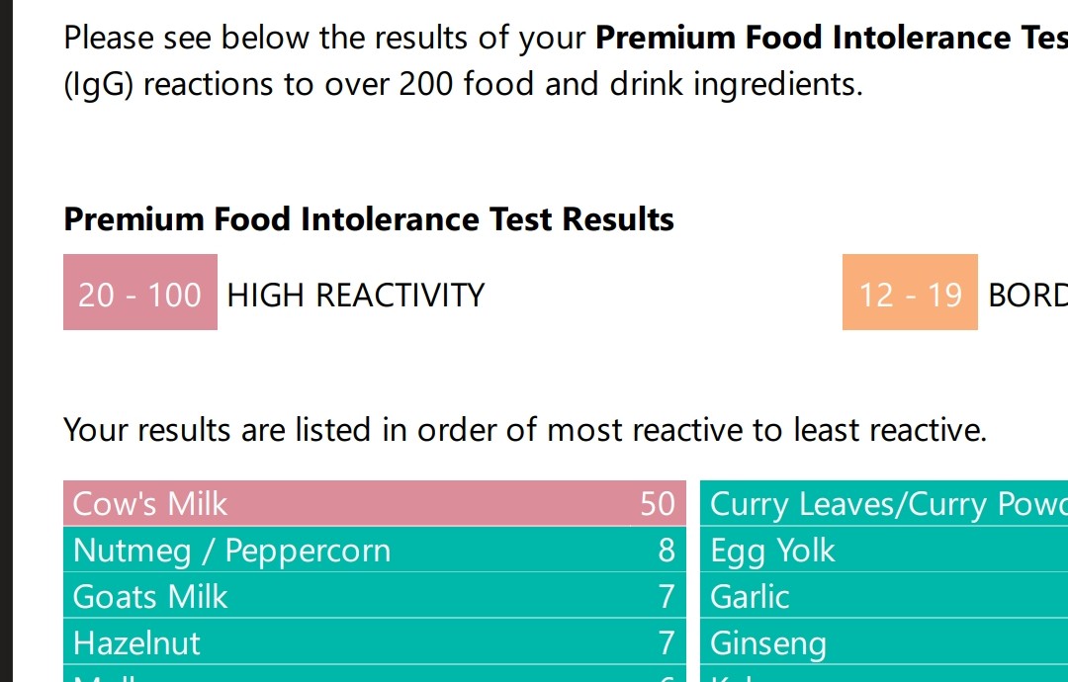
Task: Click the orange 12 - 19 range swatch
Action: (909, 293)
